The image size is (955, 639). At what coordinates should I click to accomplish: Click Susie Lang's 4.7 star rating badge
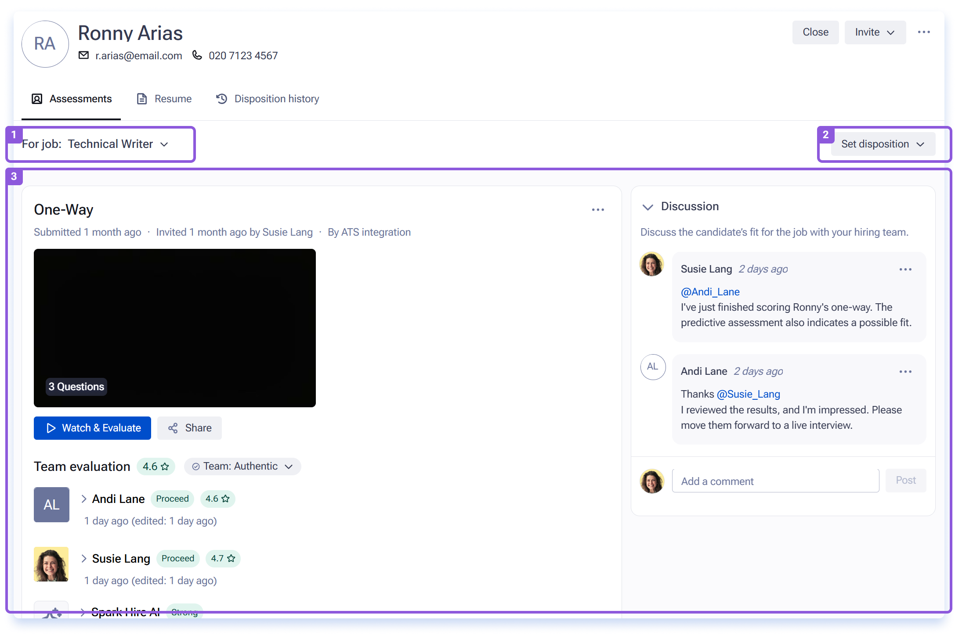pos(223,558)
